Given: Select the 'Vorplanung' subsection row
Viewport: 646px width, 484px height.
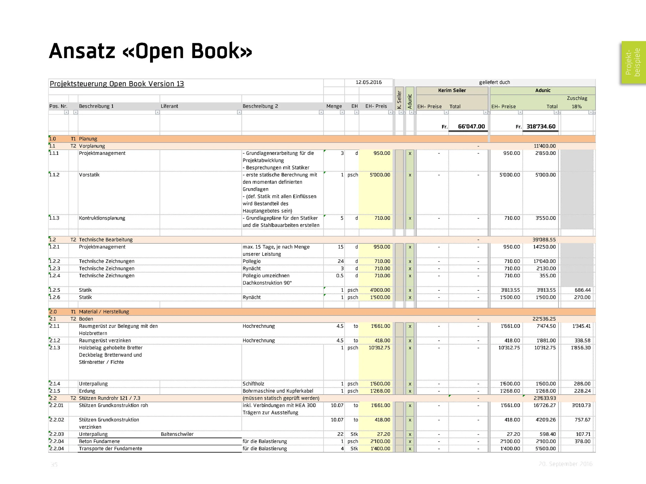Looking at the screenshot, I should click(322, 146).
